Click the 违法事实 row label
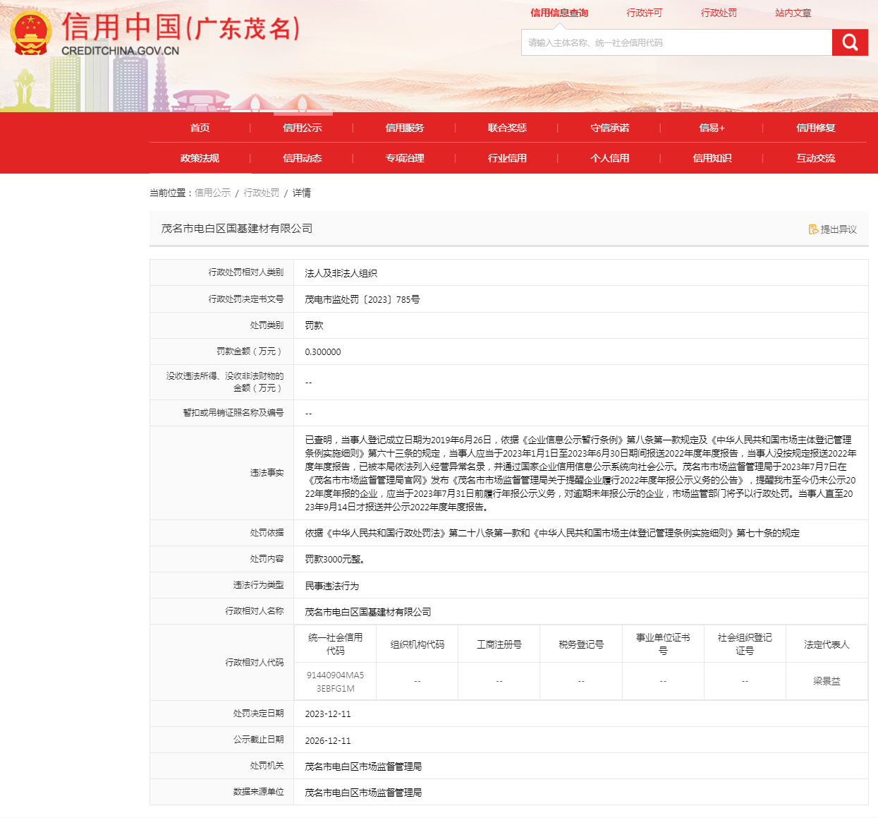The width and height of the screenshot is (878, 818). click(267, 473)
